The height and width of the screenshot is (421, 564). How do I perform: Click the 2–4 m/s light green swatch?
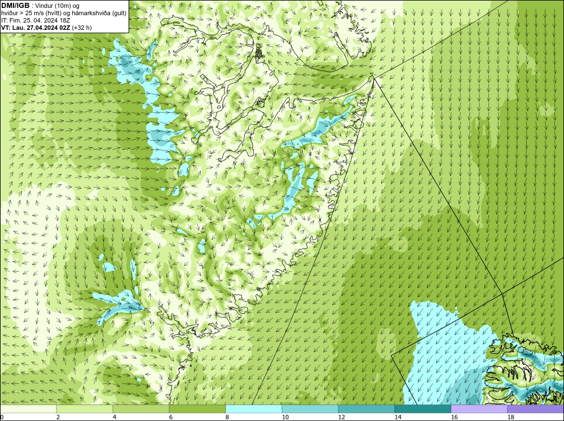[x=85, y=409]
